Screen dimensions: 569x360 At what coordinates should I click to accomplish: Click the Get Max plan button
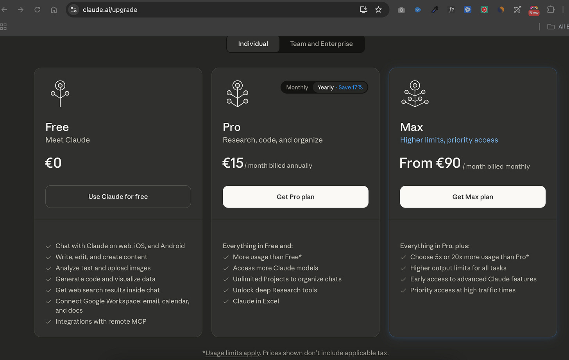click(x=473, y=197)
